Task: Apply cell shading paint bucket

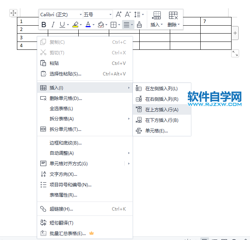Action: click(x=101, y=25)
